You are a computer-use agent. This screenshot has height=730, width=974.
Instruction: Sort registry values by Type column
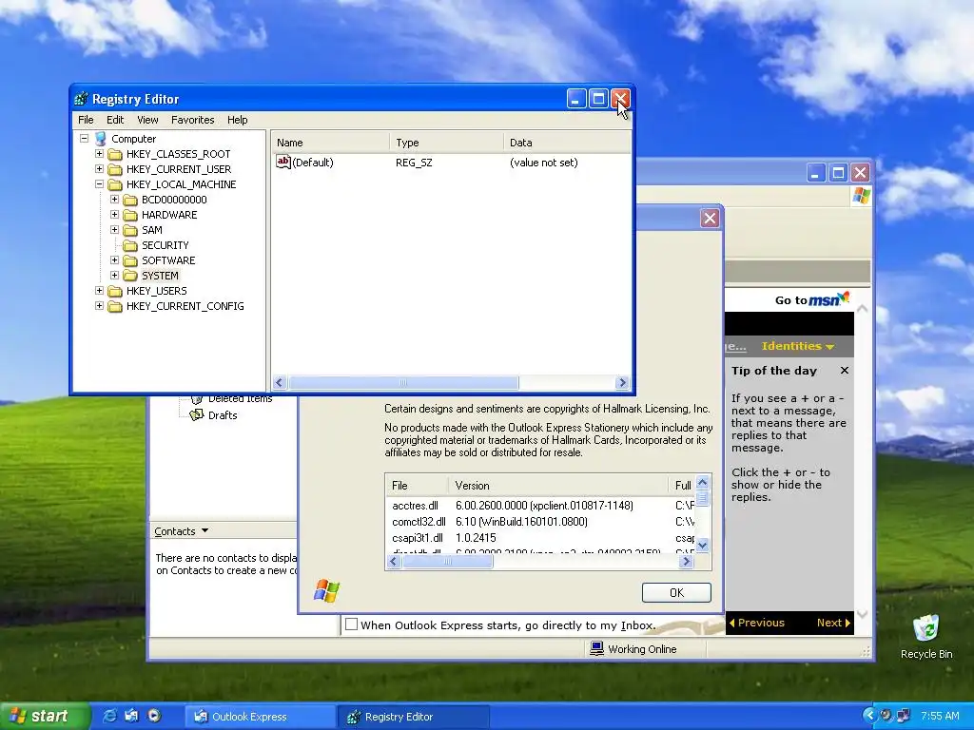coord(447,143)
